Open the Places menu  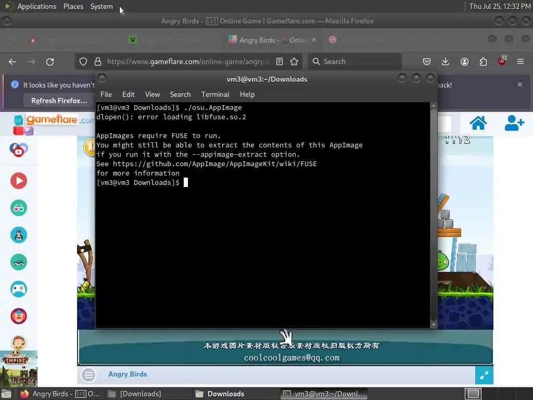(x=73, y=6)
